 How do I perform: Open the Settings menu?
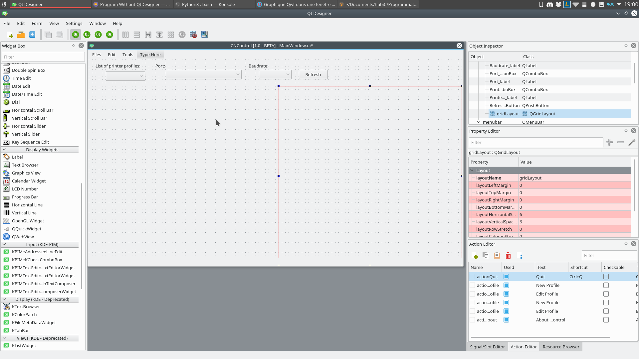pyautogui.click(x=74, y=23)
